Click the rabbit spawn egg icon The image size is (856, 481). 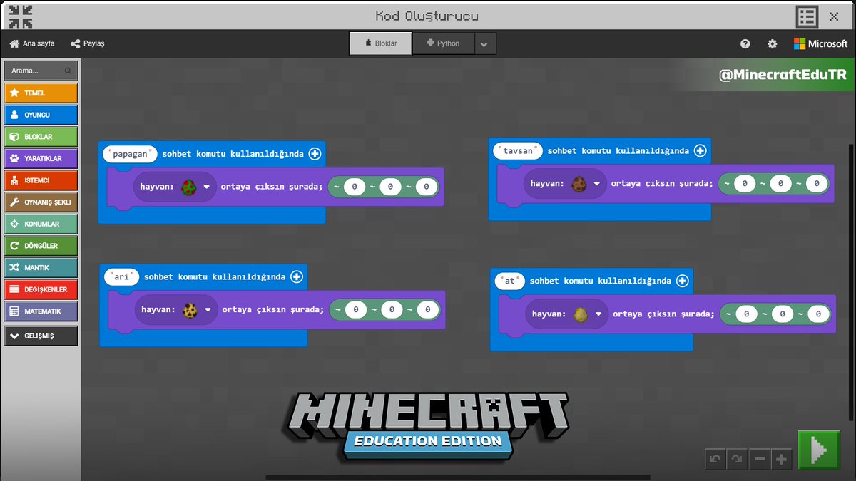(x=579, y=184)
